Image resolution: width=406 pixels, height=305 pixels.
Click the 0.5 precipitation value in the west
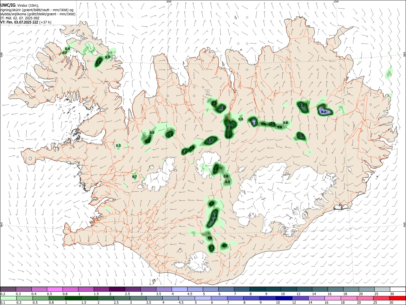click(x=118, y=146)
